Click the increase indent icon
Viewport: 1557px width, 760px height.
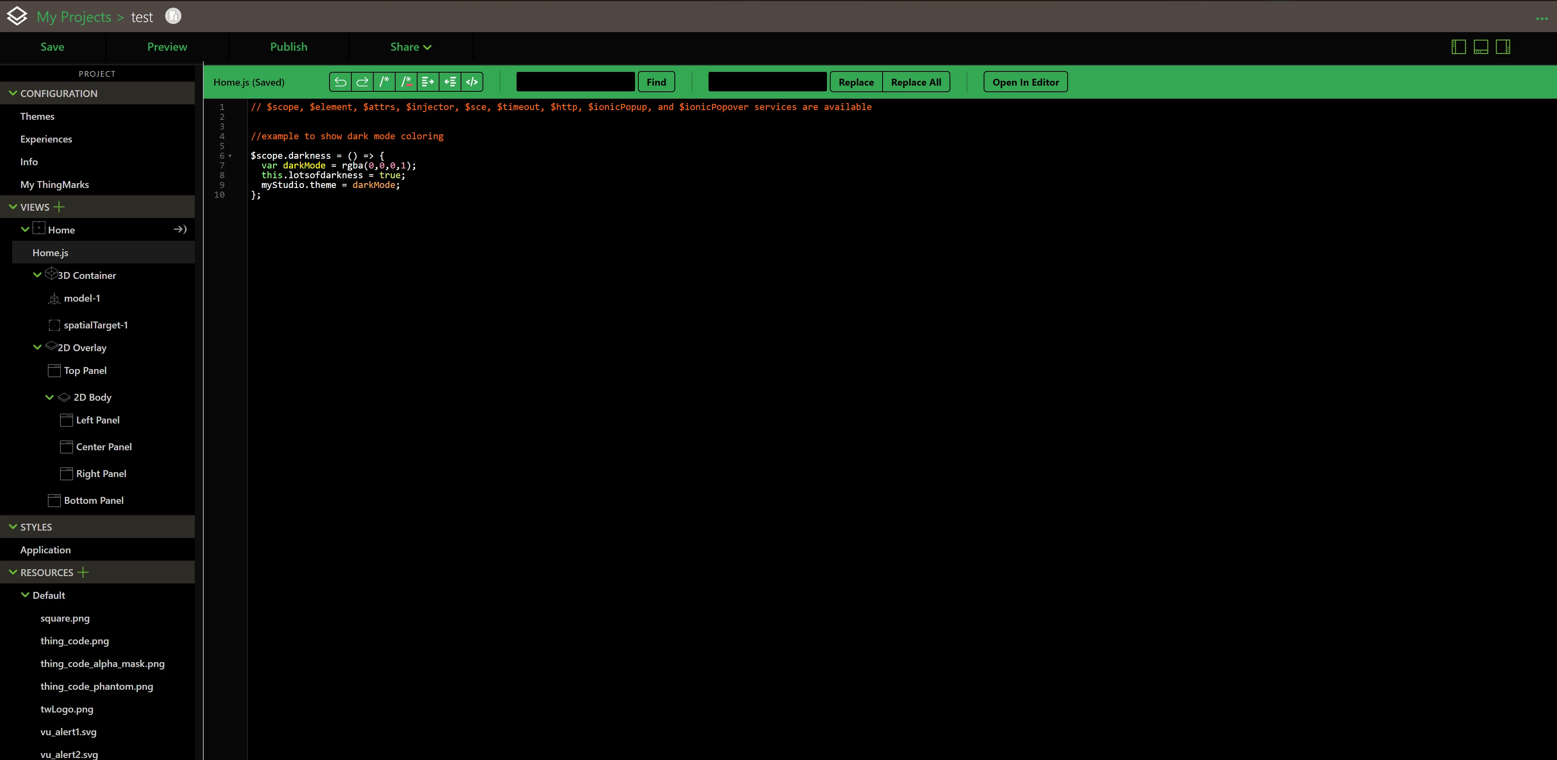click(x=428, y=82)
